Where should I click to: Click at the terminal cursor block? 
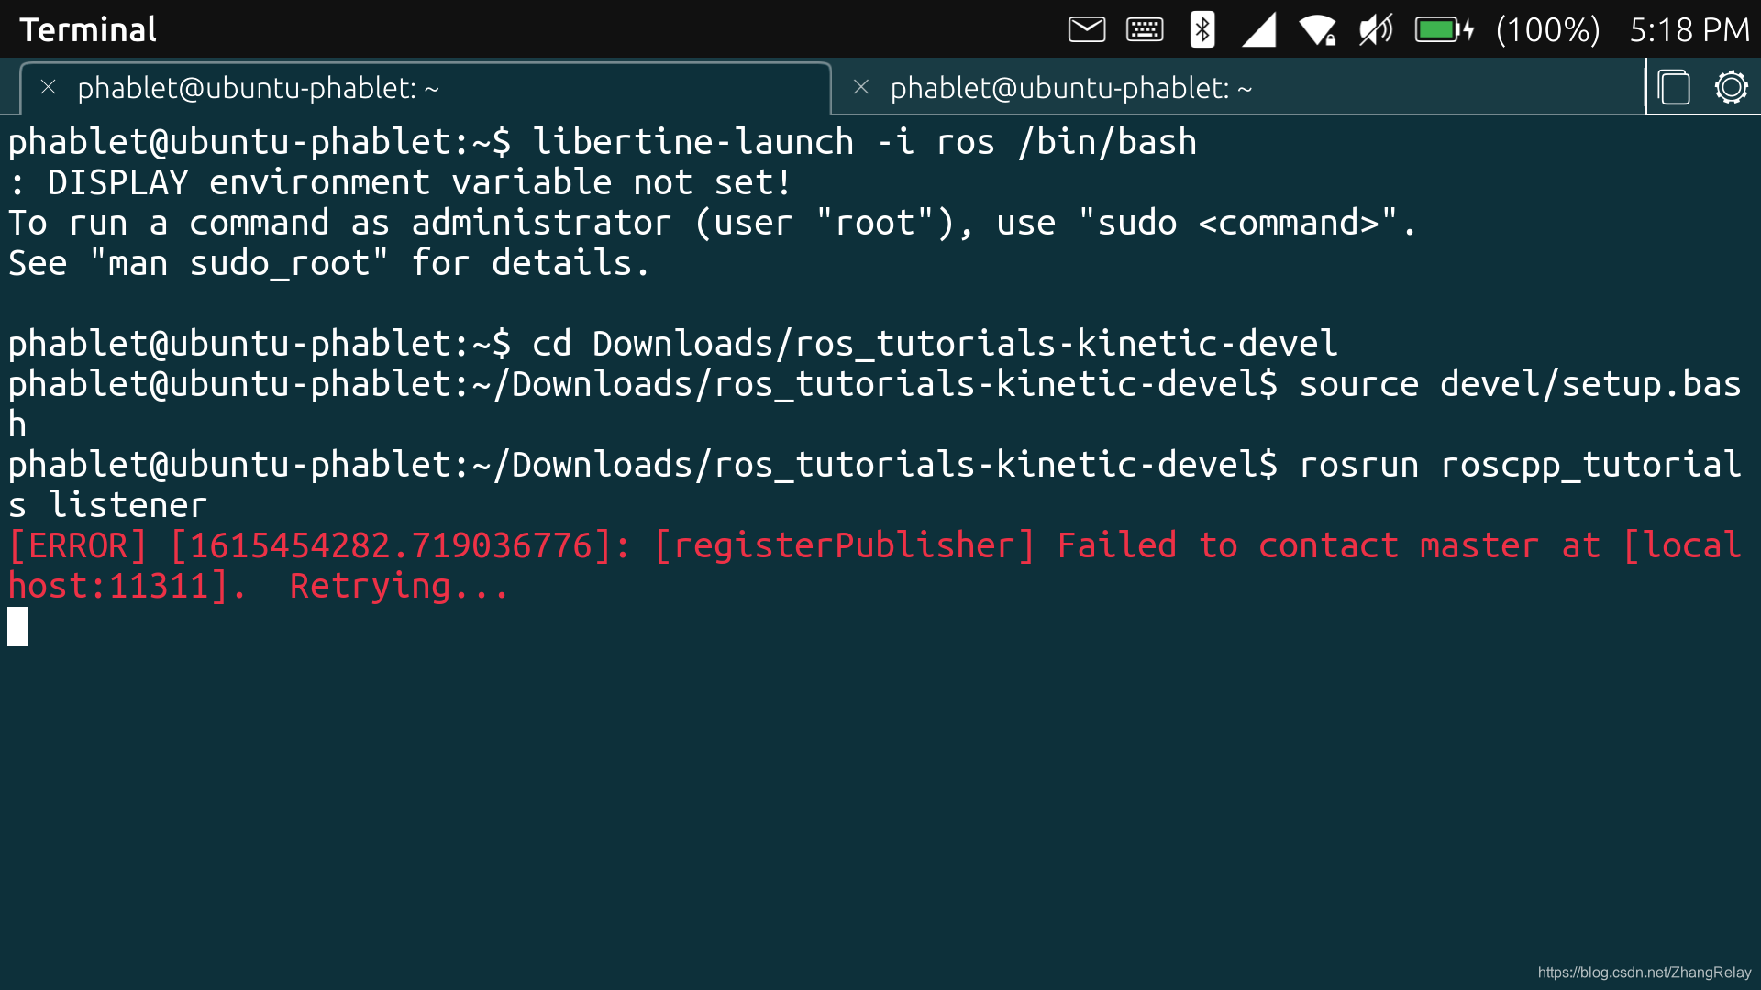pyautogui.click(x=17, y=627)
